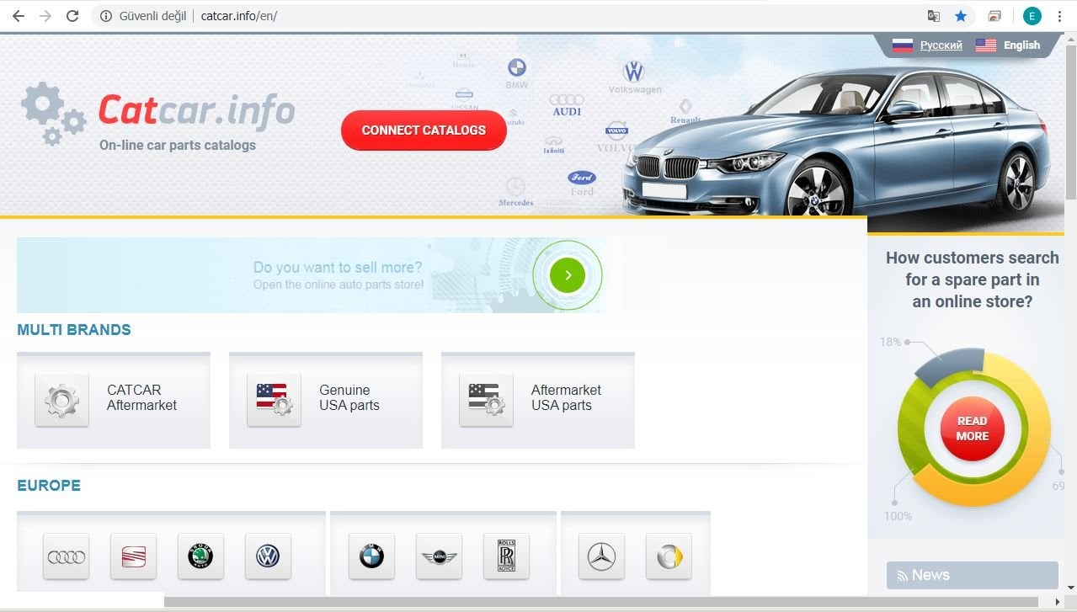Click the Catcar.info gears logo

pyautogui.click(x=54, y=114)
